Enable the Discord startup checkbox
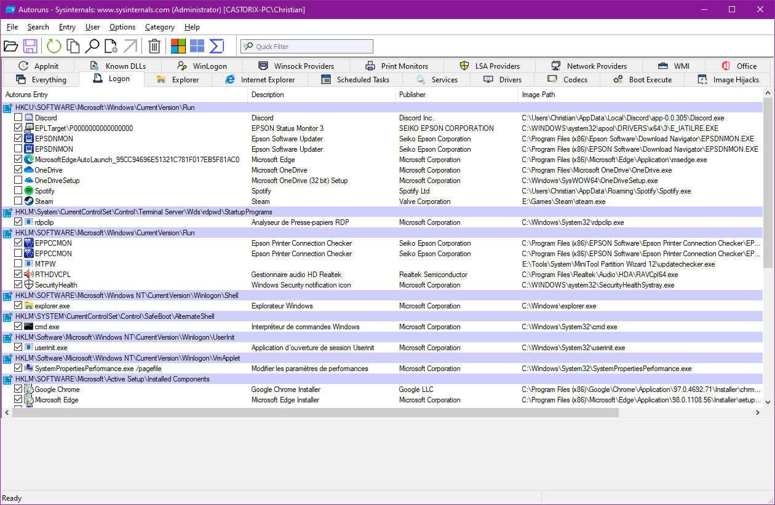Image resolution: width=775 pixels, height=505 pixels. click(x=18, y=118)
